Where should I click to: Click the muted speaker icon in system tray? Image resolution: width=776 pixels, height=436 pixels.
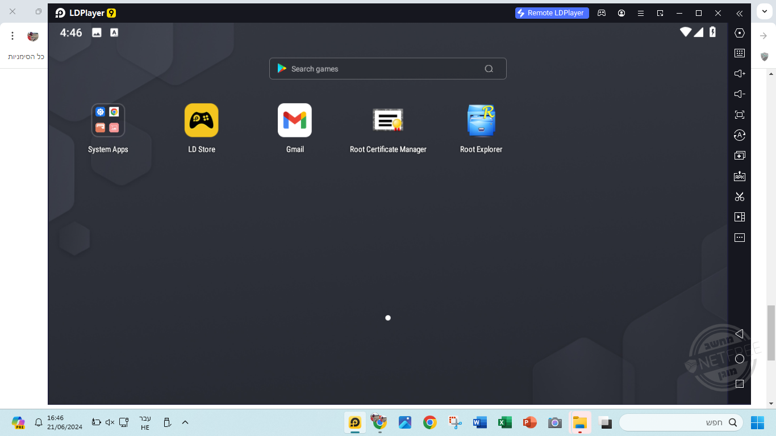110,422
